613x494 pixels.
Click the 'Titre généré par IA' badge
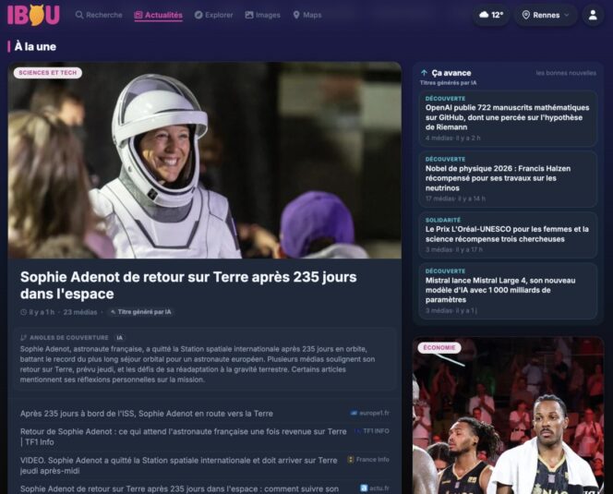click(140, 312)
